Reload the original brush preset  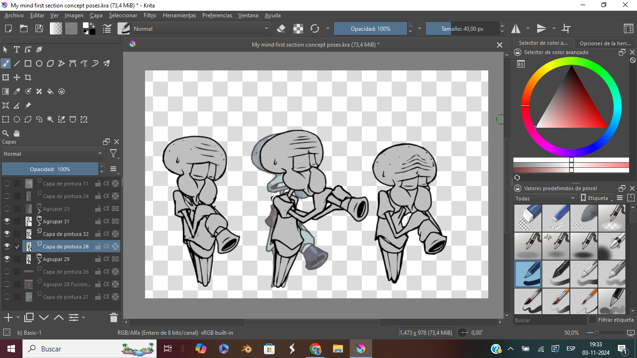(315, 28)
